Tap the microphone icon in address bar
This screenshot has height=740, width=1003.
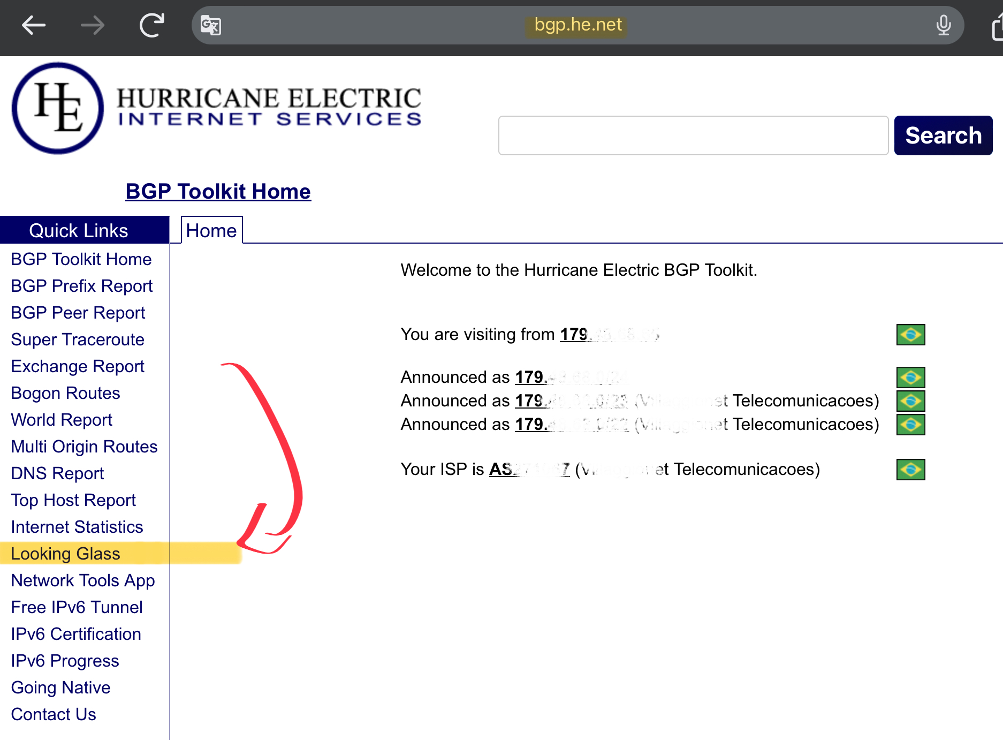944,25
